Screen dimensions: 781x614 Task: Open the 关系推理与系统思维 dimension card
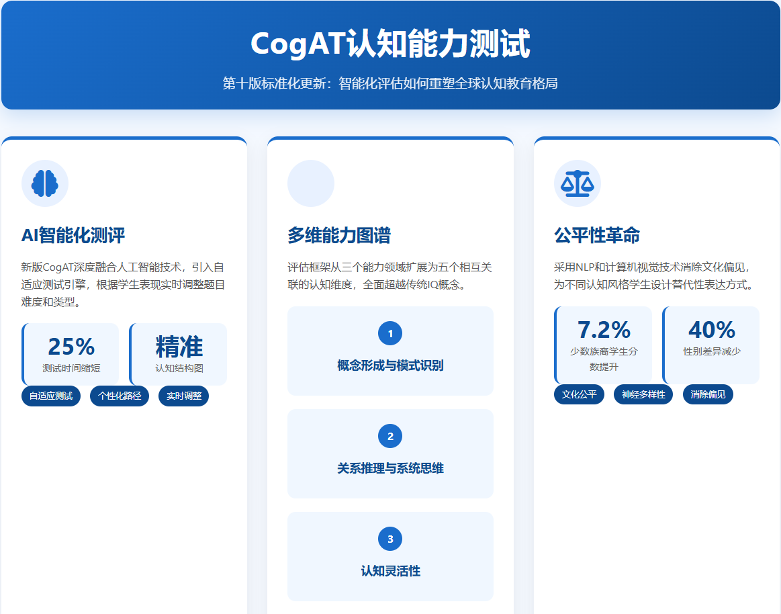coord(390,454)
